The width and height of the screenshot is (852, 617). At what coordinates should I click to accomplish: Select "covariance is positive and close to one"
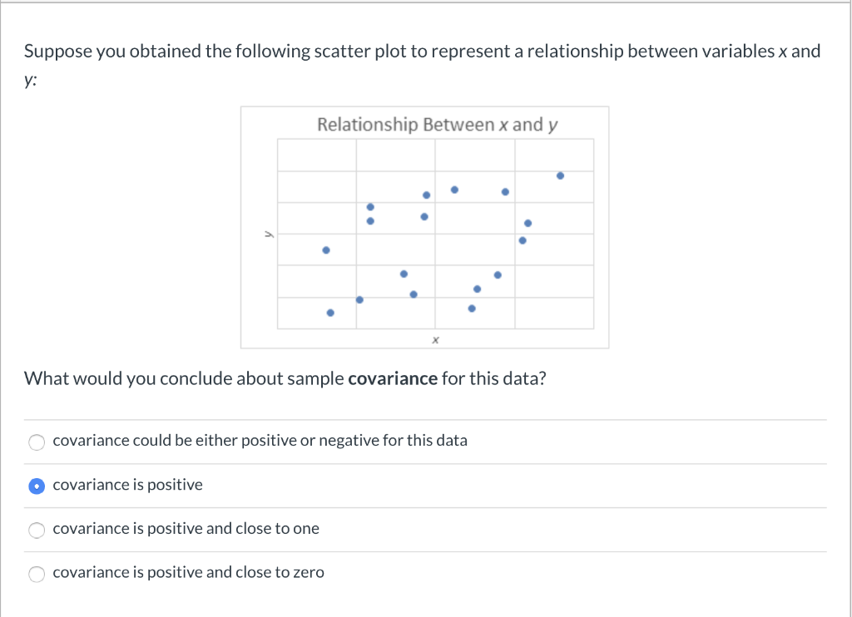click(x=37, y=530)
